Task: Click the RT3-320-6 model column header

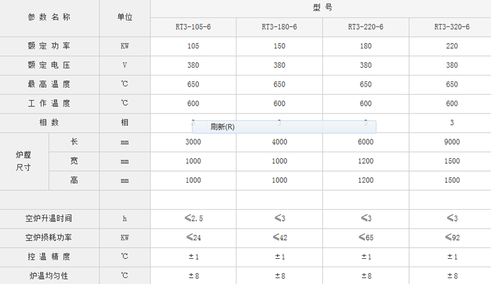Action: coord(452,27)
